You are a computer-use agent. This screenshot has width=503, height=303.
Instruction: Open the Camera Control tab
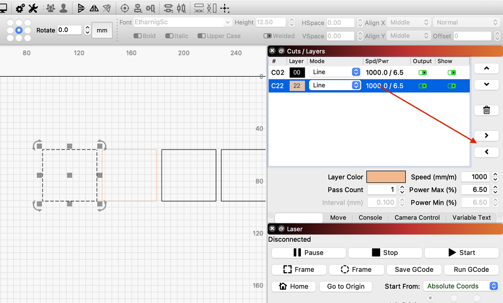tap(416, 218)
